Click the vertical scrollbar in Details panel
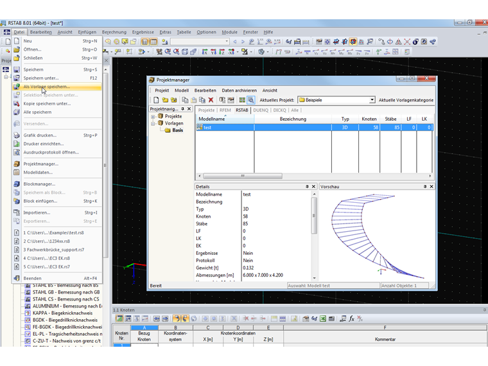The image size is (488, 366). (x=314, y=215)
